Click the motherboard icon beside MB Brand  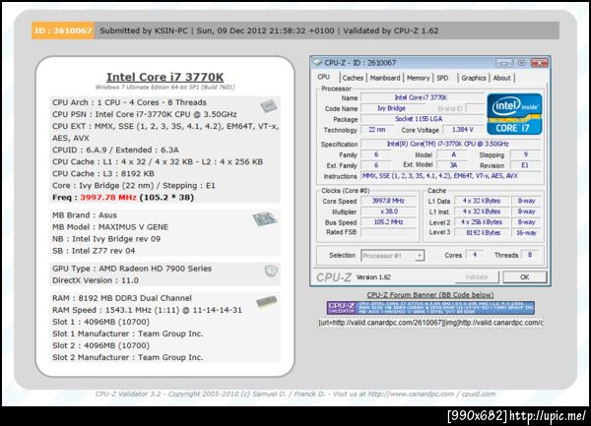265,219
